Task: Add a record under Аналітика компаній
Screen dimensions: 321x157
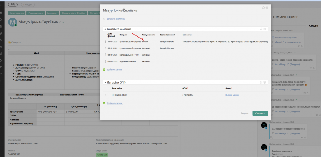Action: click(115, 70)
